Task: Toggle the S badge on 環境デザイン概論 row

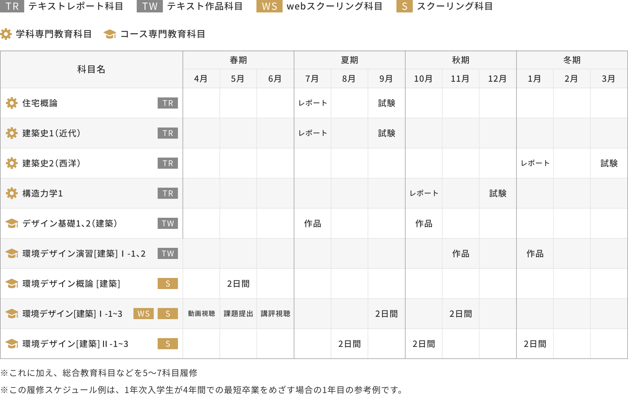Action: (x=167, y=283)
